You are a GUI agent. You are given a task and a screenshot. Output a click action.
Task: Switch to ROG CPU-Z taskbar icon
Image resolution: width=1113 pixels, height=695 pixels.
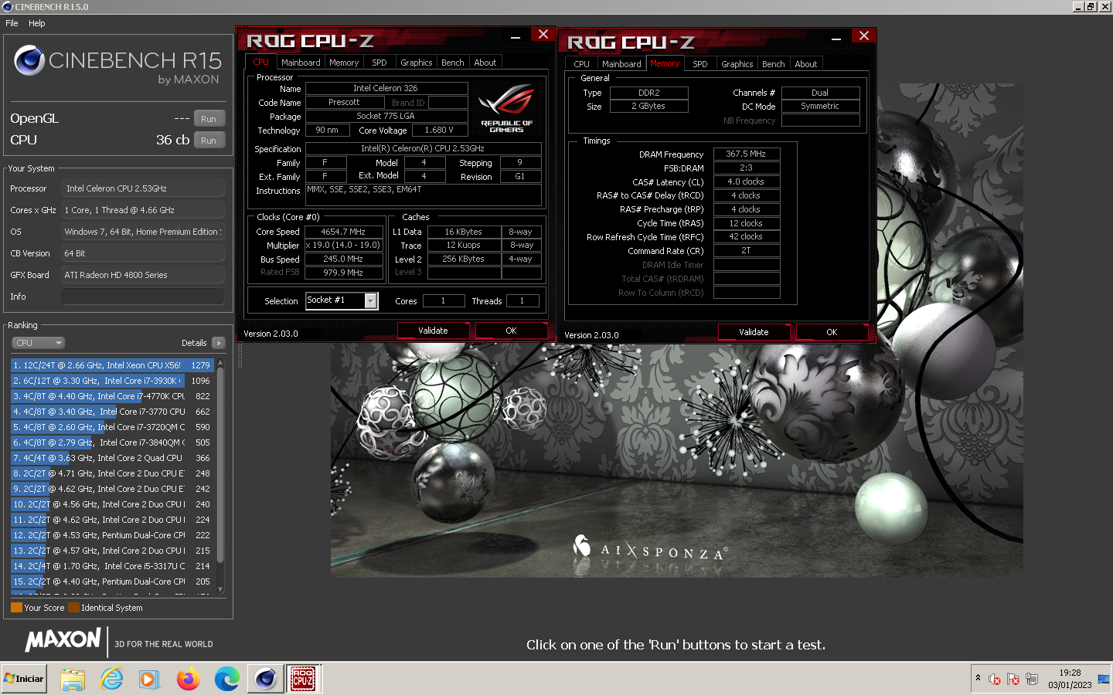[x=304, y=679]
